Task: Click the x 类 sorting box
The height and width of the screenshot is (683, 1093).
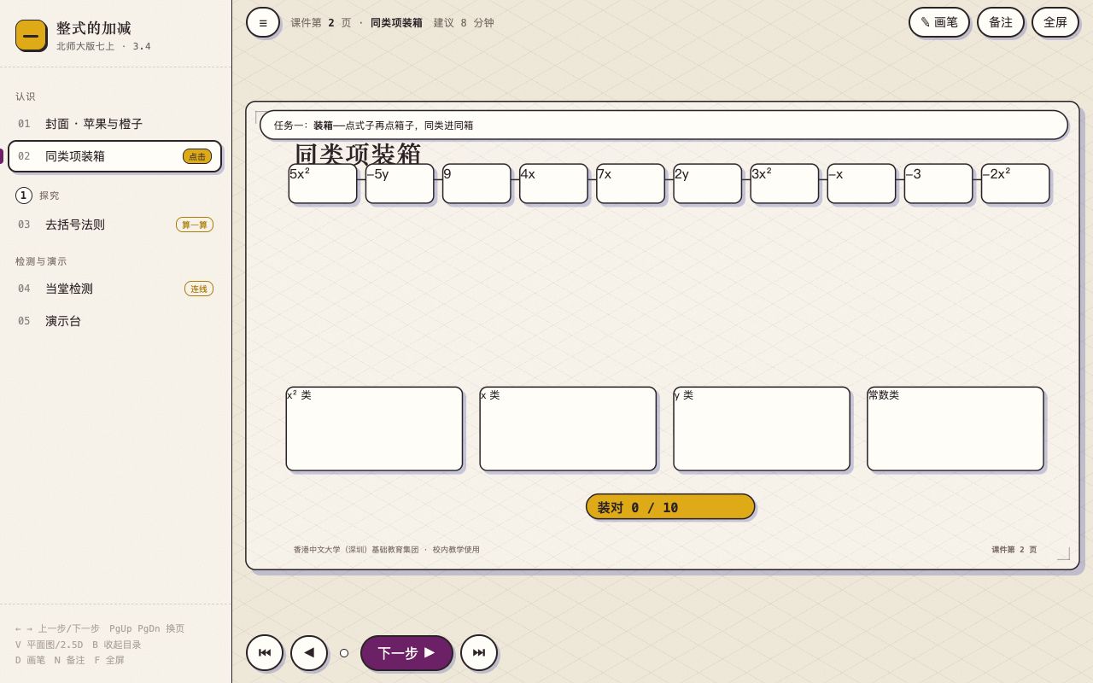Action: click(568, 429)
